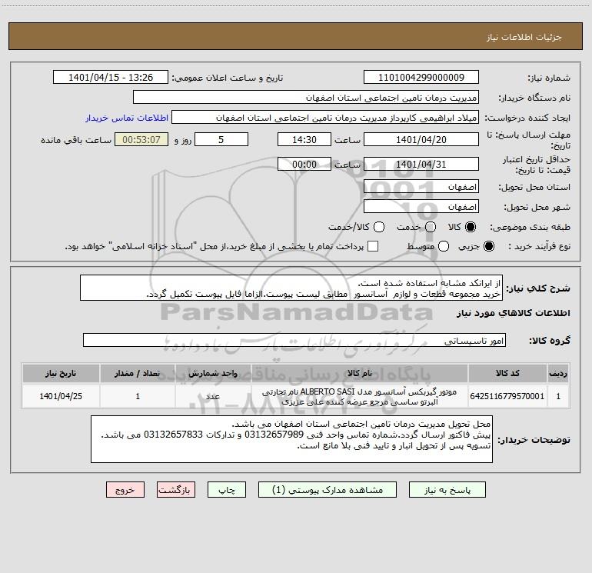Click the delivery city field اصفهان

[x=421, y=207]
